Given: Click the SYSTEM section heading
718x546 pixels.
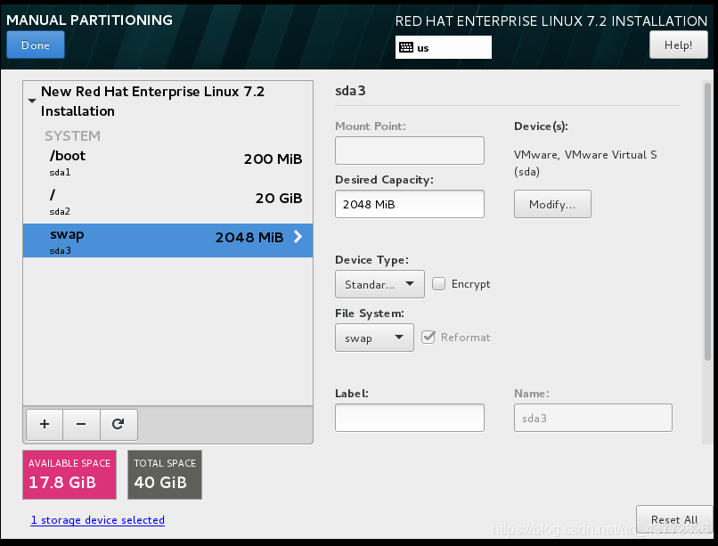Looking at the screenshot, I should 72,136.
